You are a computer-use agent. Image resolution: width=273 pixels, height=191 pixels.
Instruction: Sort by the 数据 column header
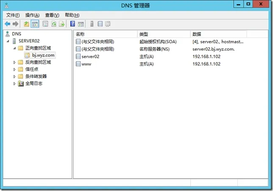point(218,34)
